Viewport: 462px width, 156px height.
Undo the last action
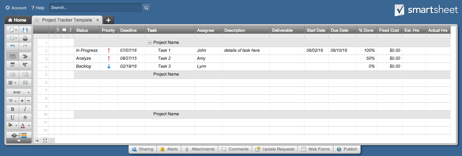[12, 47]
